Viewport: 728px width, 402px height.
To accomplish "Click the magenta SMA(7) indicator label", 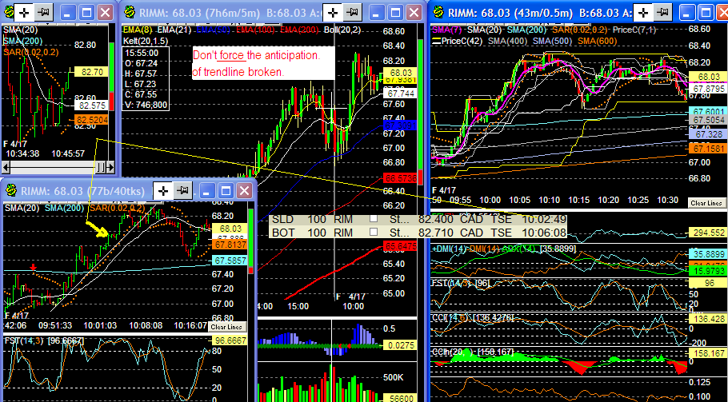I will coord(447,30).
